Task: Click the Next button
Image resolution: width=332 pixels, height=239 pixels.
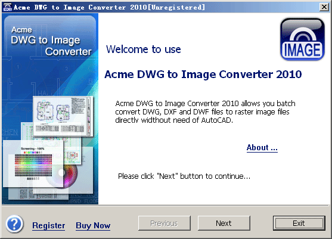Action: click(224, 223)
